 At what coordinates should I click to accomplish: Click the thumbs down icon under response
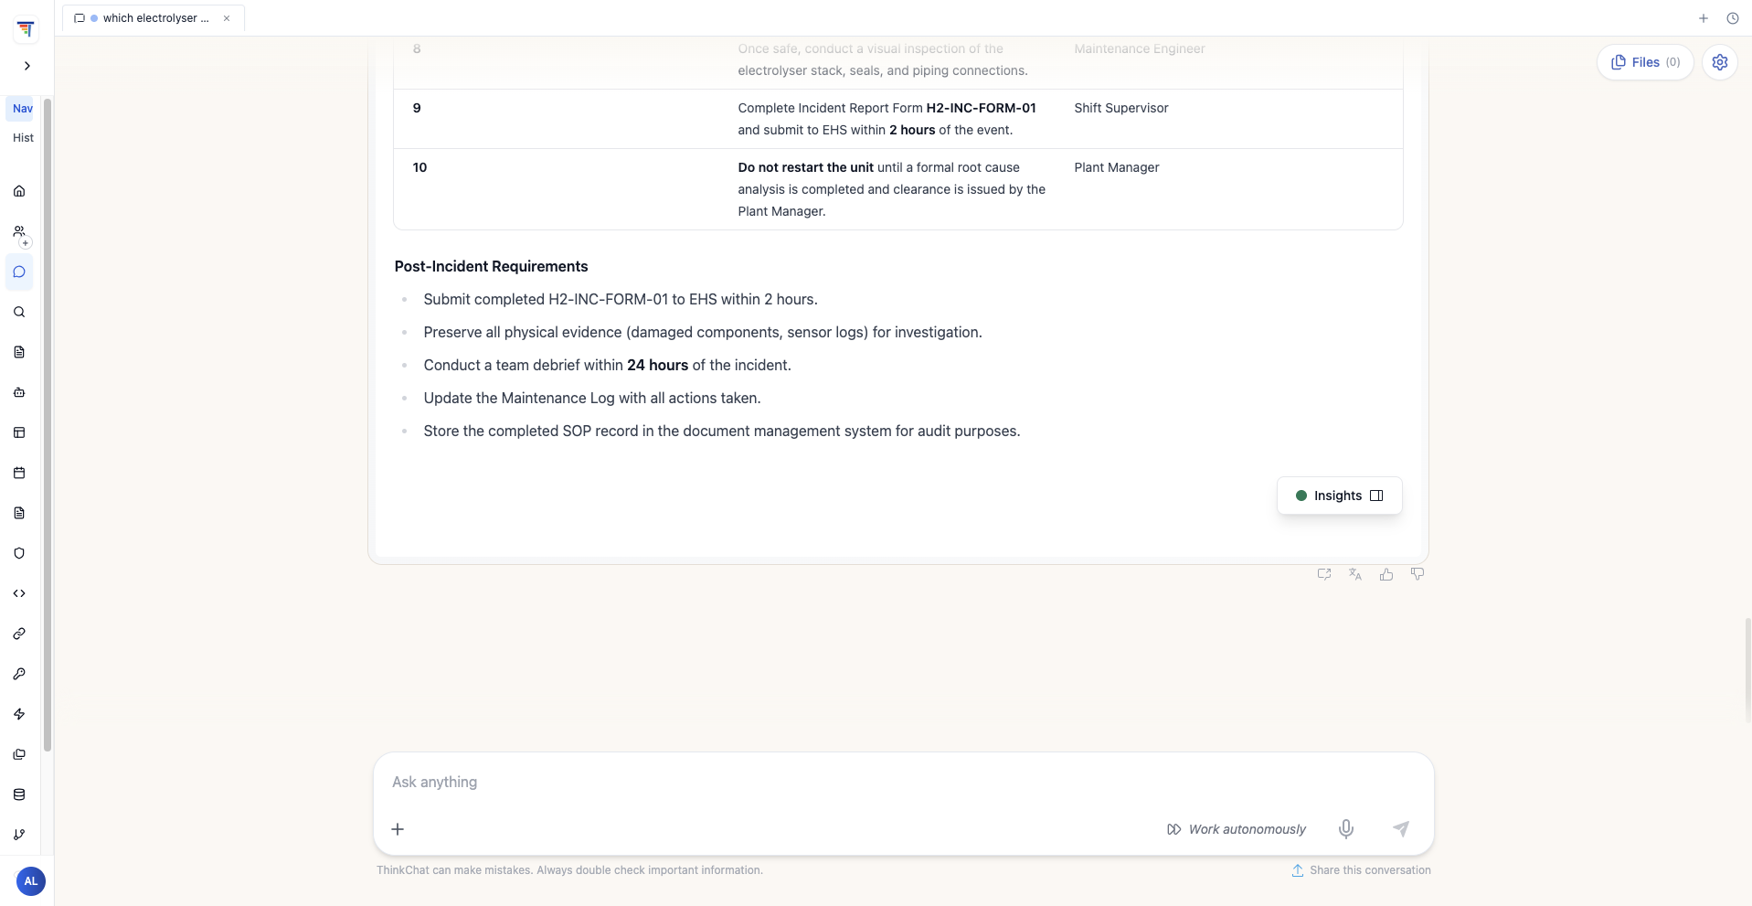(x=1418, y=574)
